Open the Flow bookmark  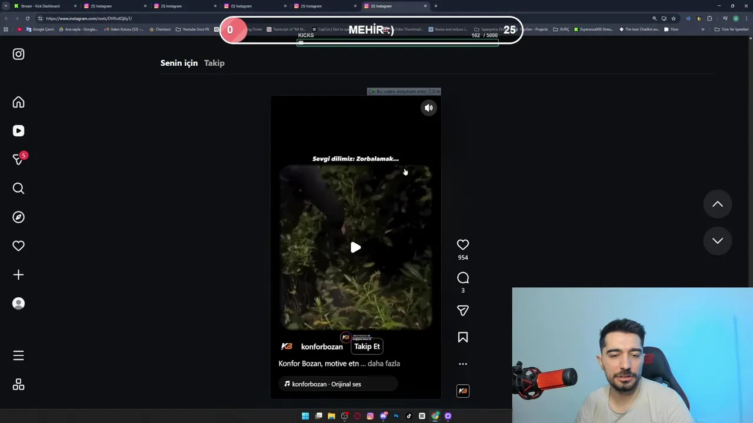click(x=671, y=29)
